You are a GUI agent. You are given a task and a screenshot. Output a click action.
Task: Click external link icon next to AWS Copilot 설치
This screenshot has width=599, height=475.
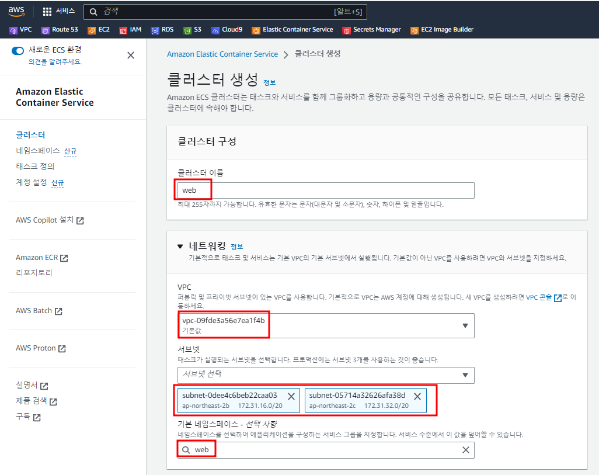pos(80,221)
